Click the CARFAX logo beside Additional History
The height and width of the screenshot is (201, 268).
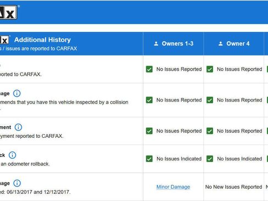4,40
